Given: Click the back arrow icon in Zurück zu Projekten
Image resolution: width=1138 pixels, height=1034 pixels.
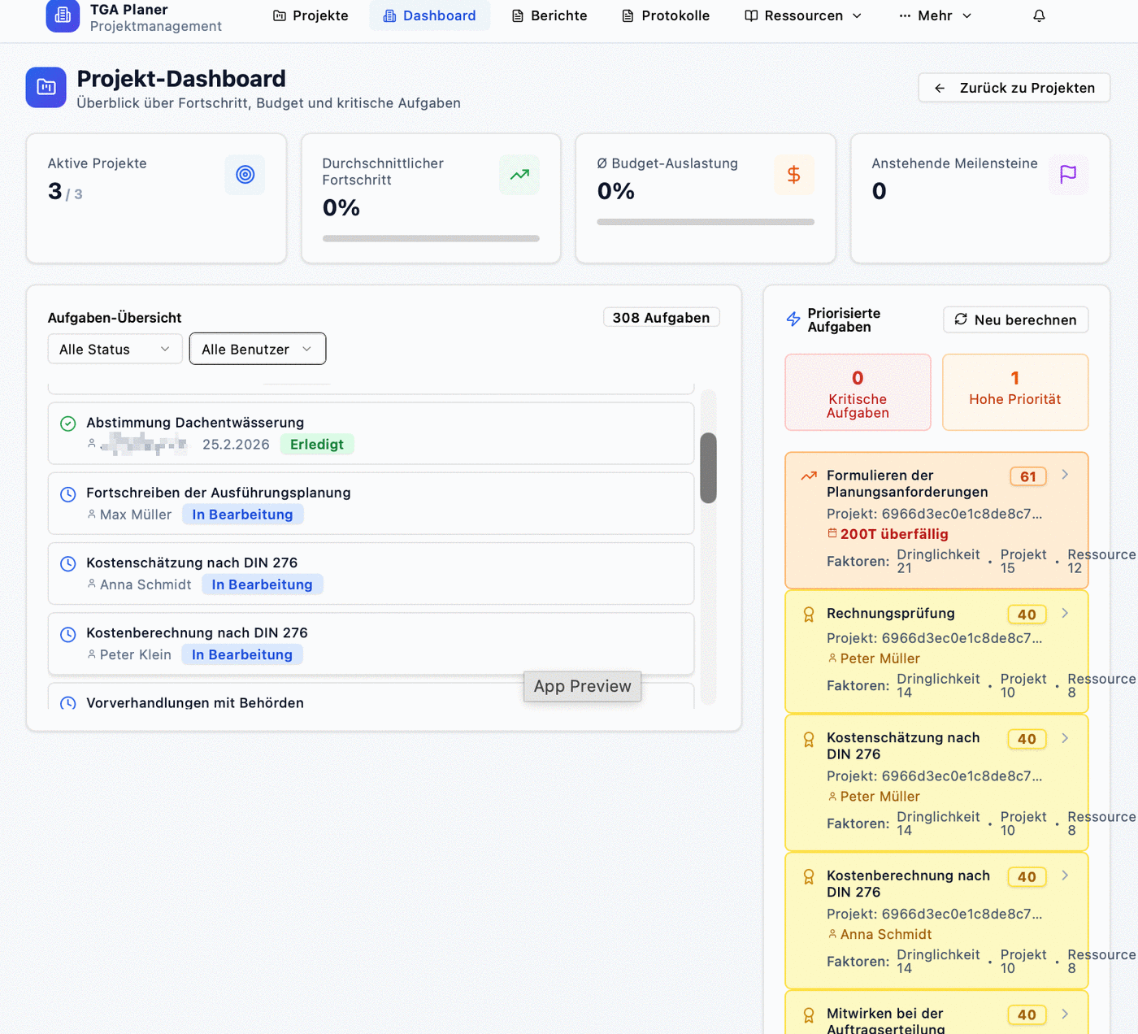Looking at the screenshot, I should (940, 88).
